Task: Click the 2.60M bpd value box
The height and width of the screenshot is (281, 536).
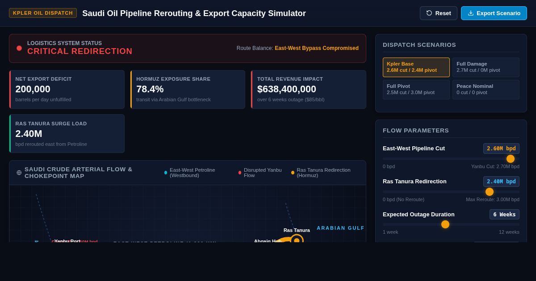Action: coord(501,149)
